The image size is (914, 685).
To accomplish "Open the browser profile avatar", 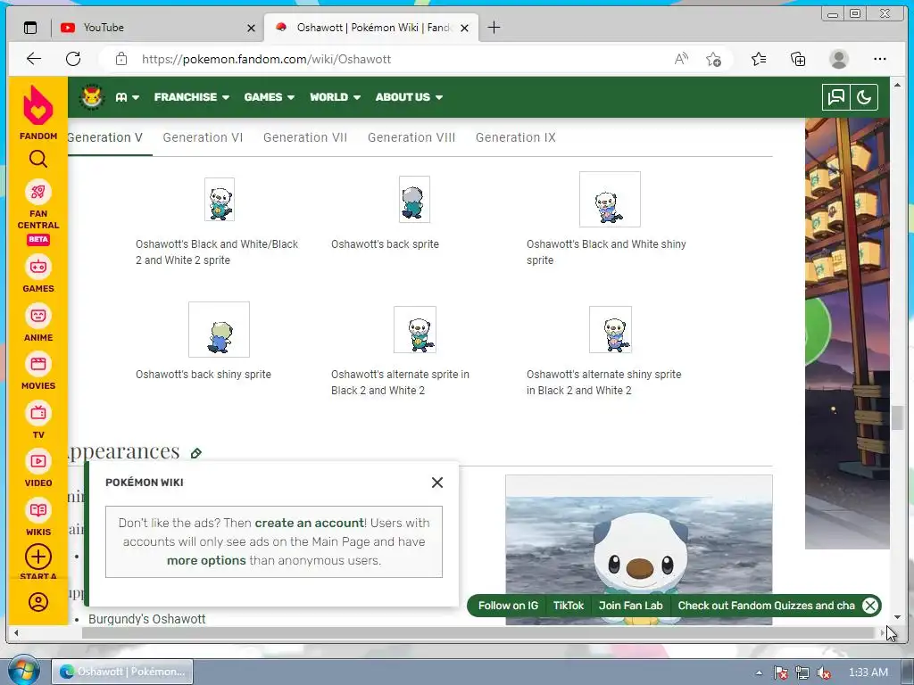I will tap(838, 59).
